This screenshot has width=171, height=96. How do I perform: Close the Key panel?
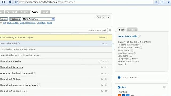(164, 87)
